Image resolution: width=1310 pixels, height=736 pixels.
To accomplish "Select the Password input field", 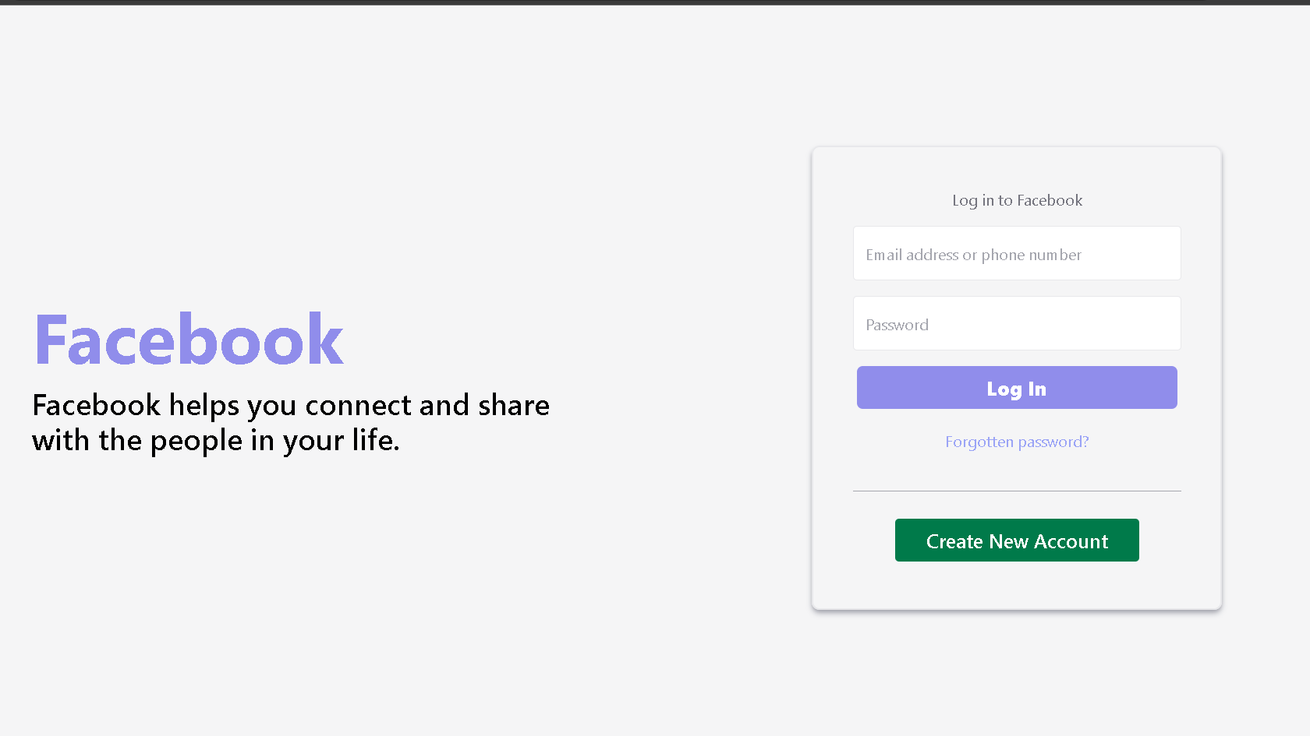I will 1017,323.
